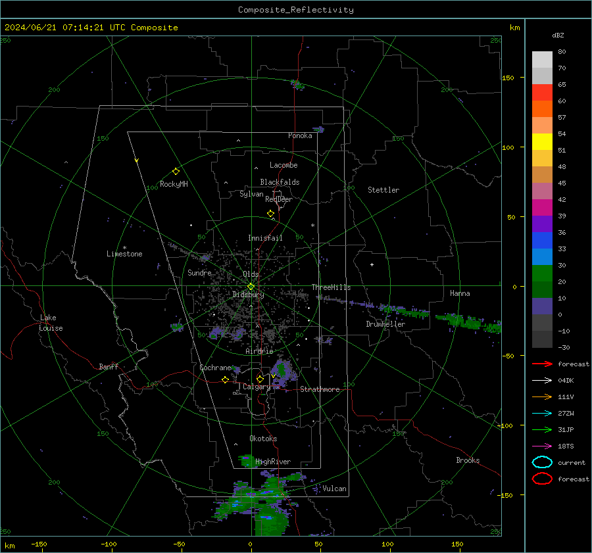The width and height of the screenshot is (592, 553).
Task: Click the 'Airdrie' city label
Action: click(259, 351)
